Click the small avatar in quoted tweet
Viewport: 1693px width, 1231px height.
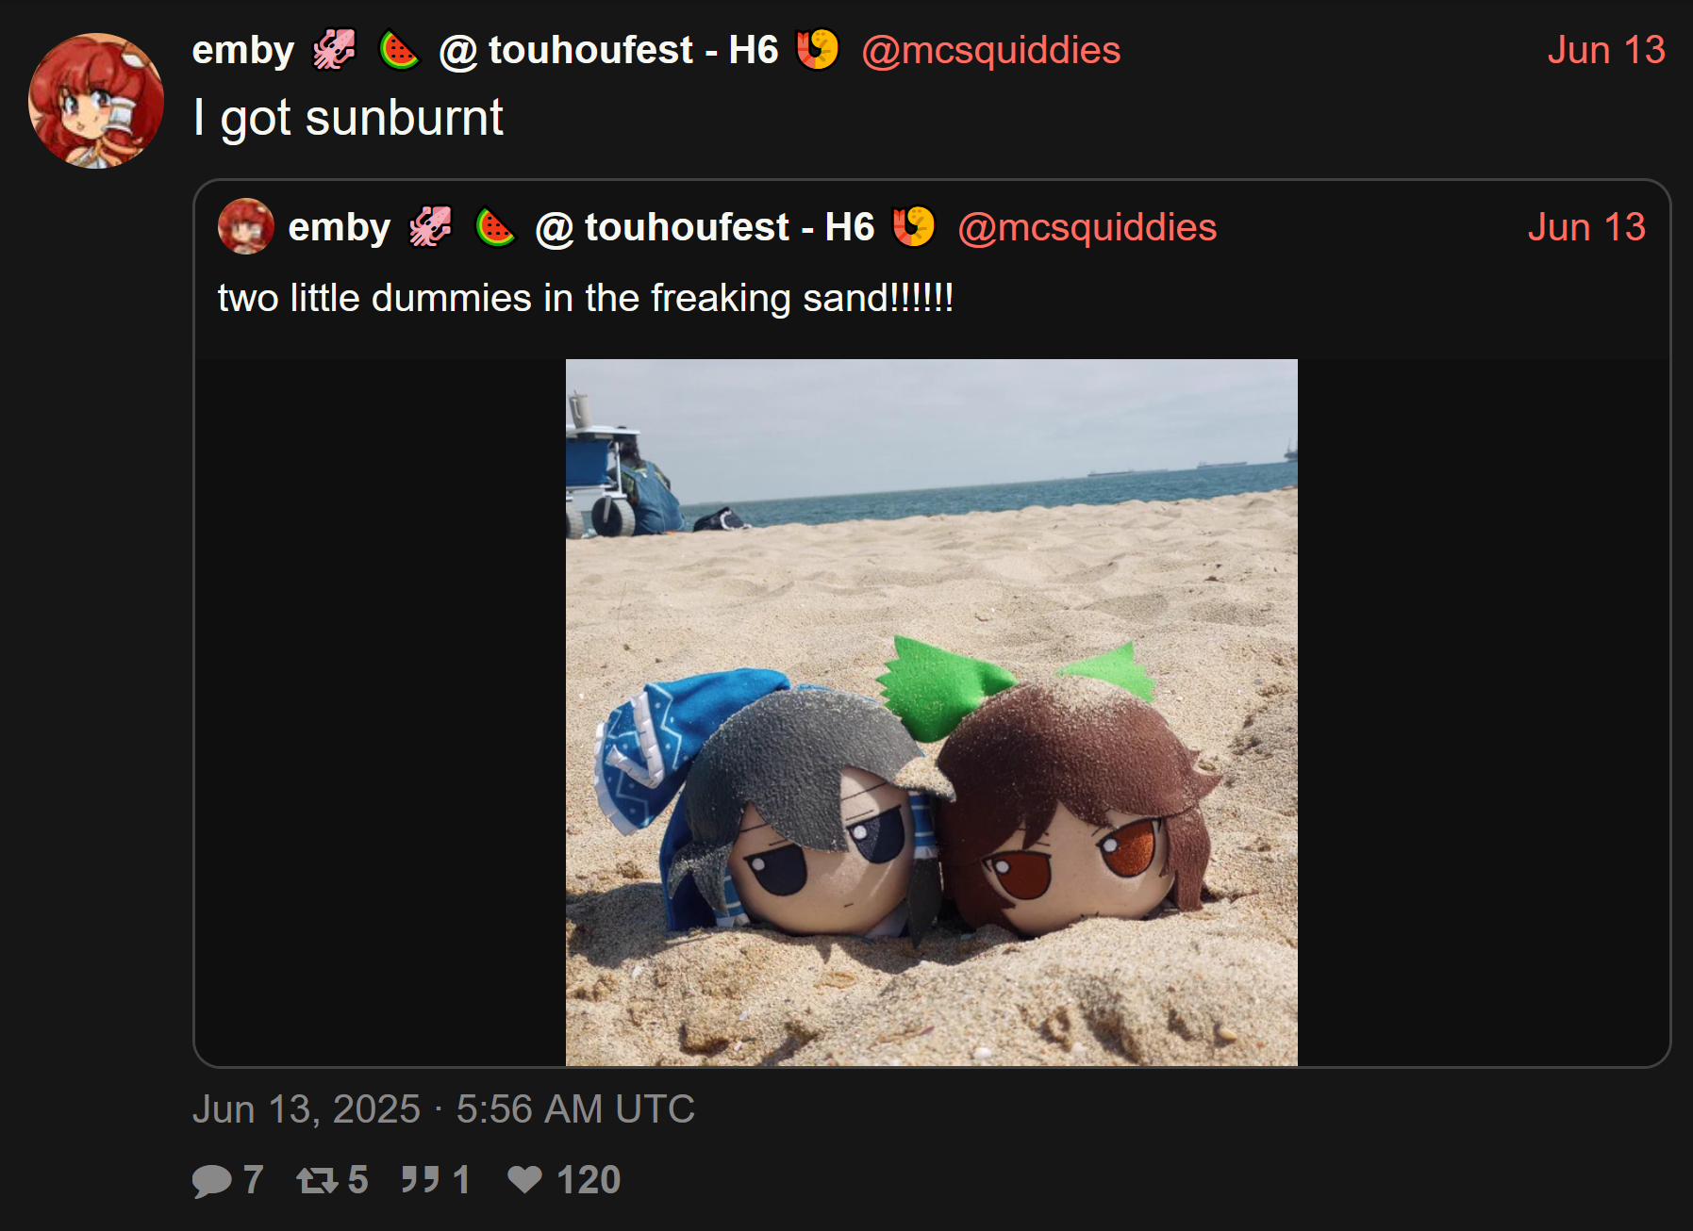coord(246,226)
